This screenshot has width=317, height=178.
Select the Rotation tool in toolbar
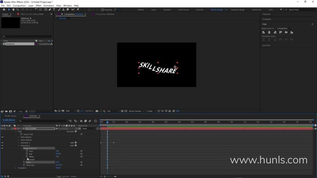(x=36, y=10)
